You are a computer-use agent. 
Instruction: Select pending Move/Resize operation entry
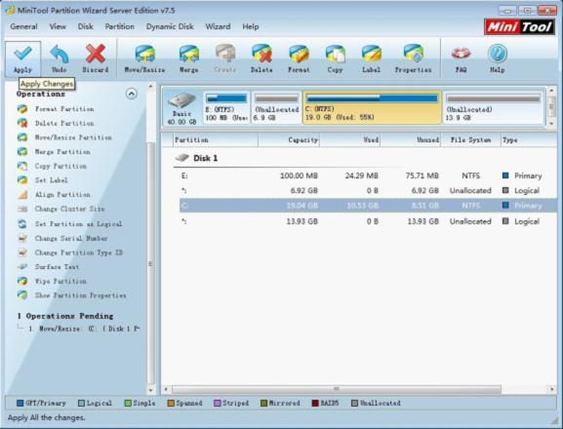click(84, 329)
